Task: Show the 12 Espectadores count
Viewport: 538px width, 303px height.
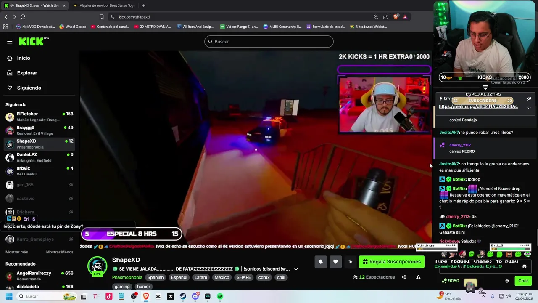Action: click(x=374, y=277)
